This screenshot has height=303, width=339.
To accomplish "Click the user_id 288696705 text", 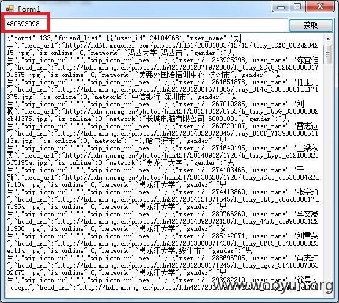I will (211, 258).
